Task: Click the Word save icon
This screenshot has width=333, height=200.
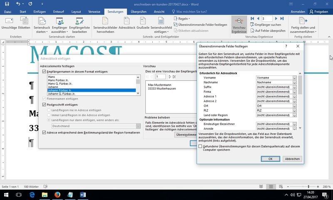Action: pyautogui.click(x=7, y=4)
